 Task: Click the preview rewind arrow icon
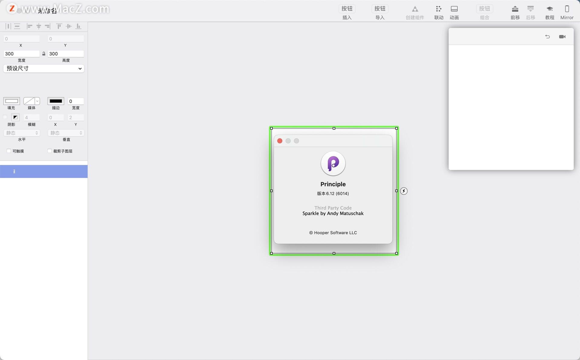pos(547,37)
